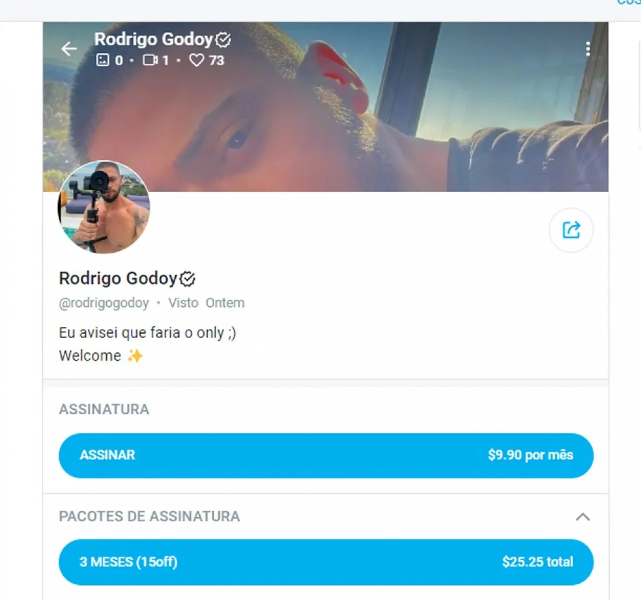This screenshot has width=641, height=600.
Task: Click the share profile icon
Action: (571, 230)
